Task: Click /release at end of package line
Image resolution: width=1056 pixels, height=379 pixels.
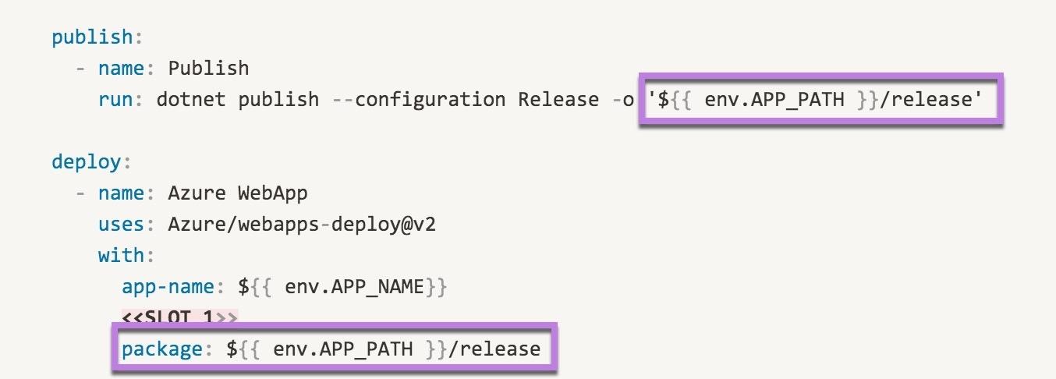Action: pos(494,349)
